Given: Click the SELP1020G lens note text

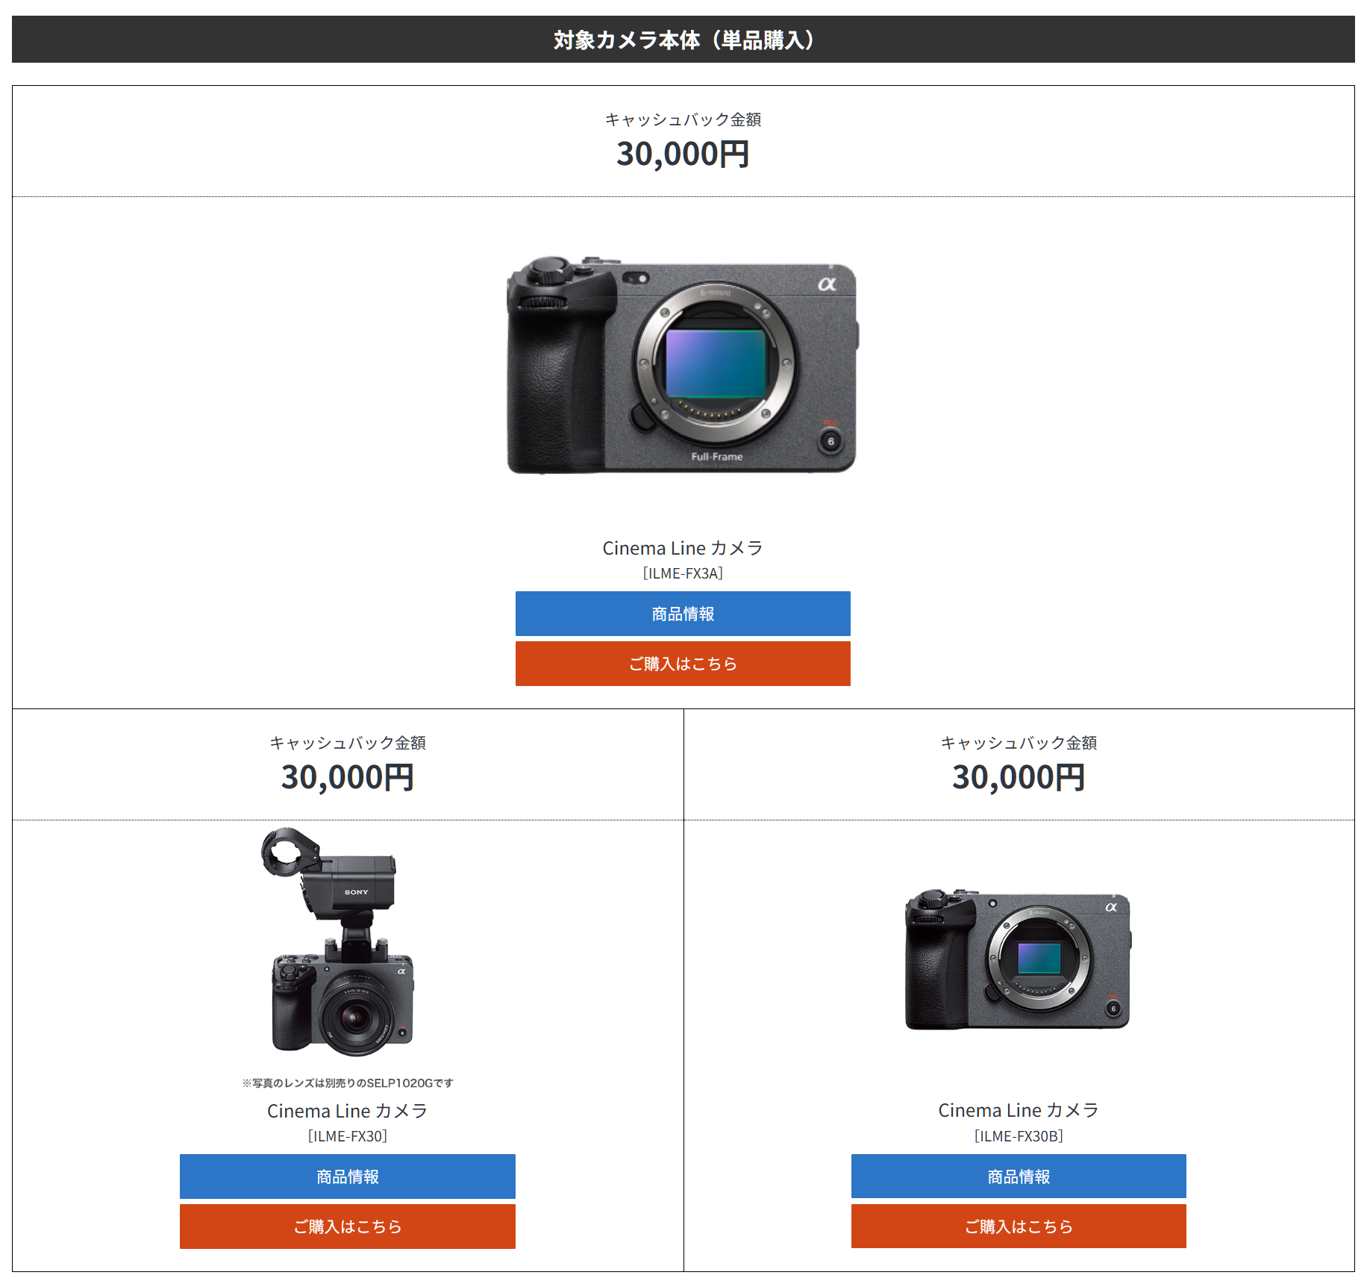Looking at the screenshot, I should 348,1083.
